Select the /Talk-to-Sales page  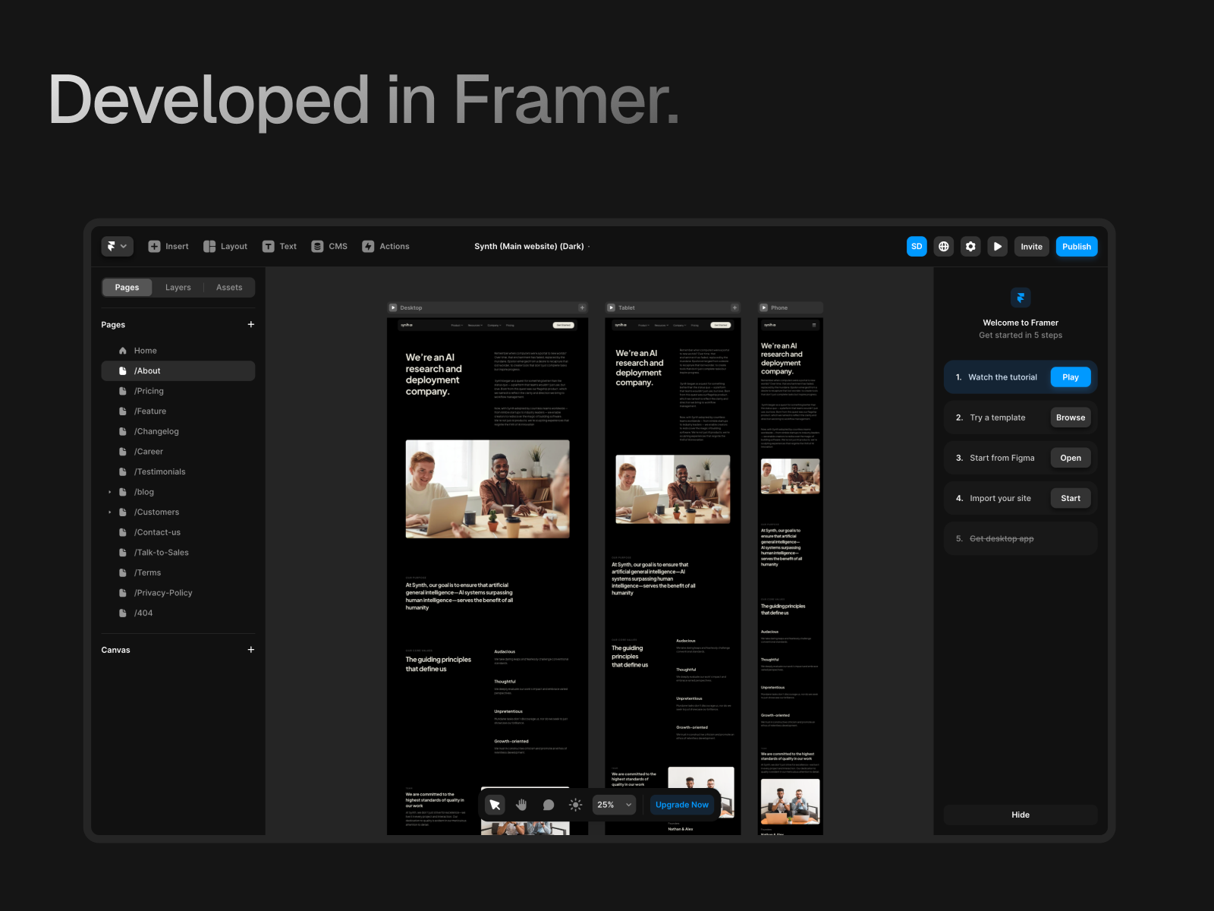pyautogui.click(x=178, y=552)
